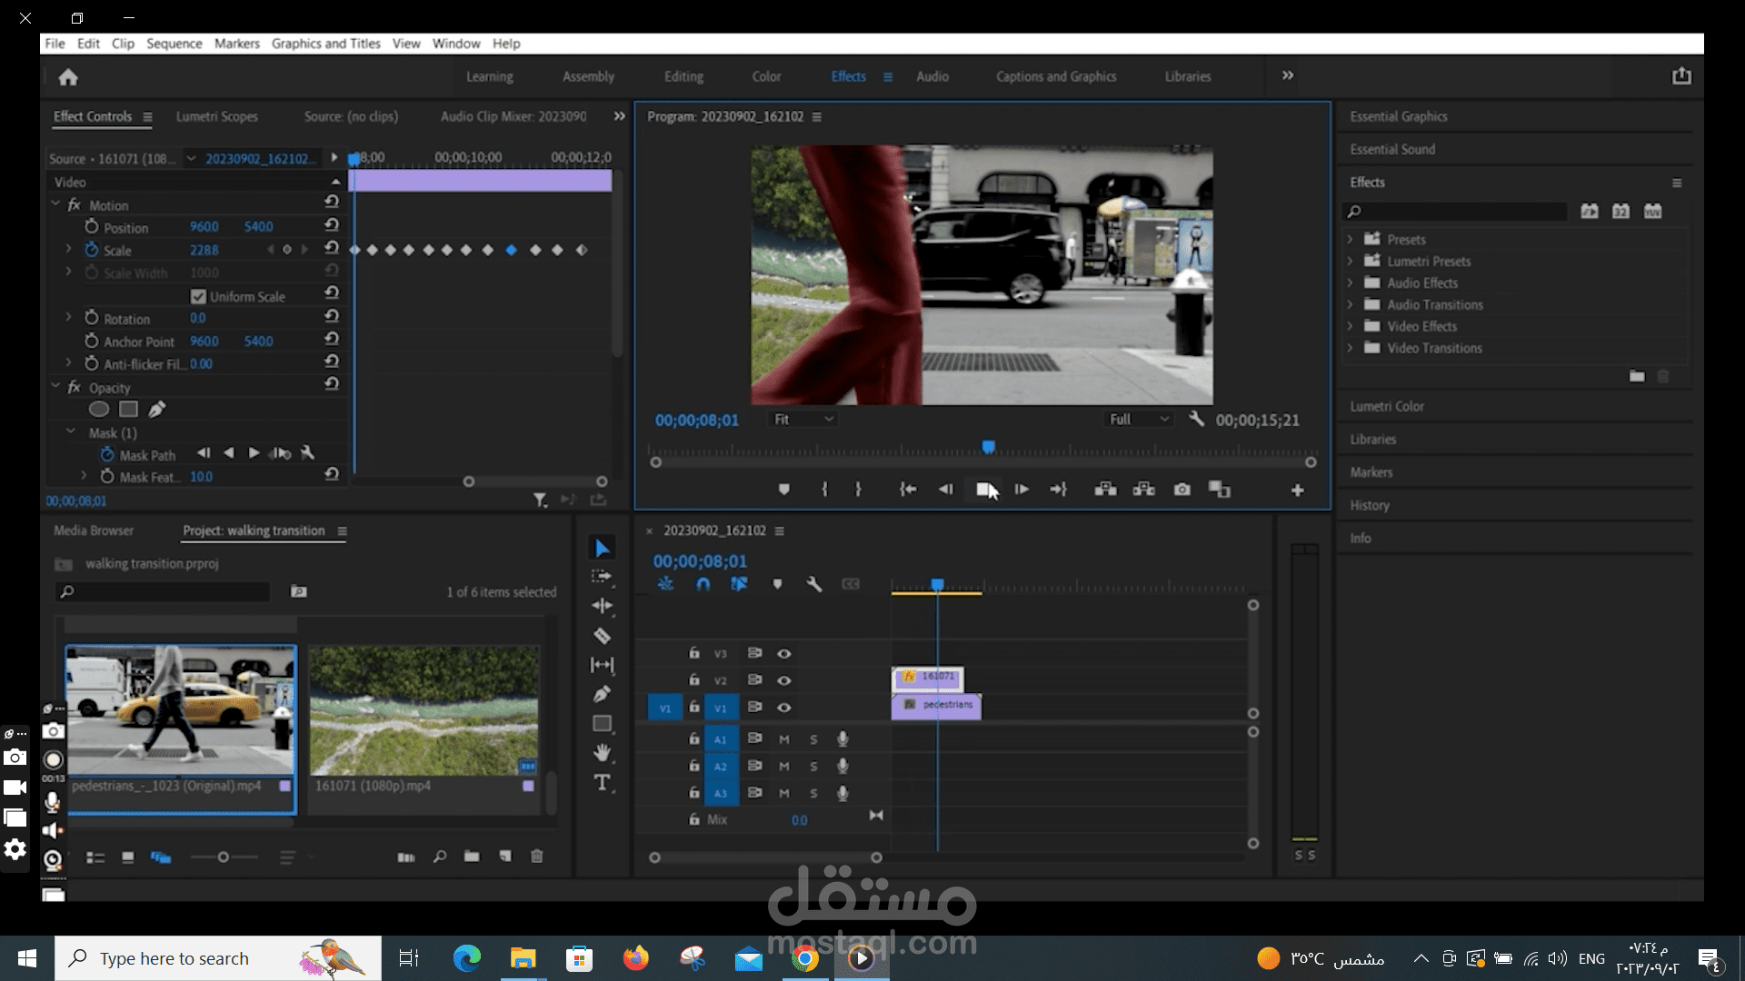
Task: Select the Type tool
Action: (602, 781)
